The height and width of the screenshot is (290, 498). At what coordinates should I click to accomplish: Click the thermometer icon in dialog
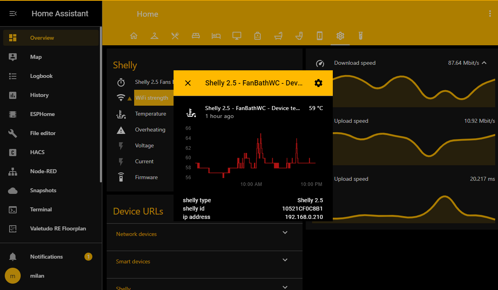(191, 112)
